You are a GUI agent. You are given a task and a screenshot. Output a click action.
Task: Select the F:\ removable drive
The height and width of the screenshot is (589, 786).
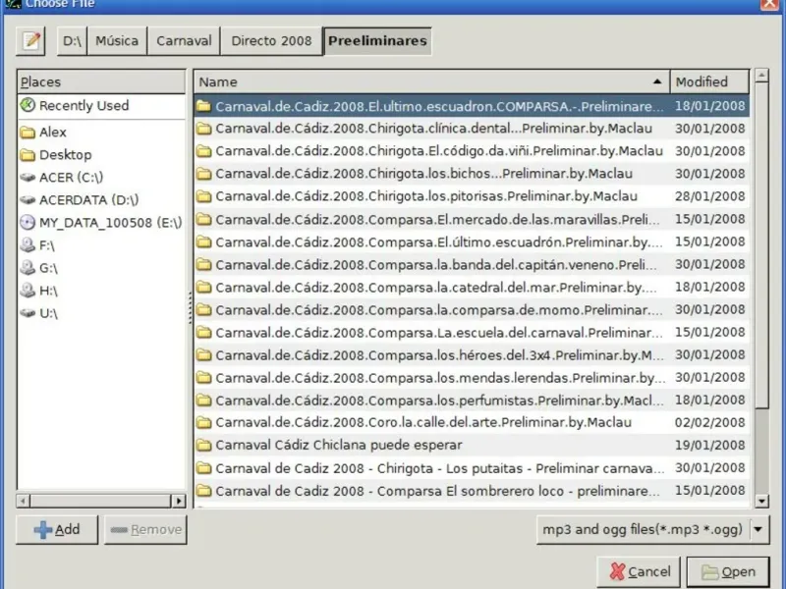101,245
